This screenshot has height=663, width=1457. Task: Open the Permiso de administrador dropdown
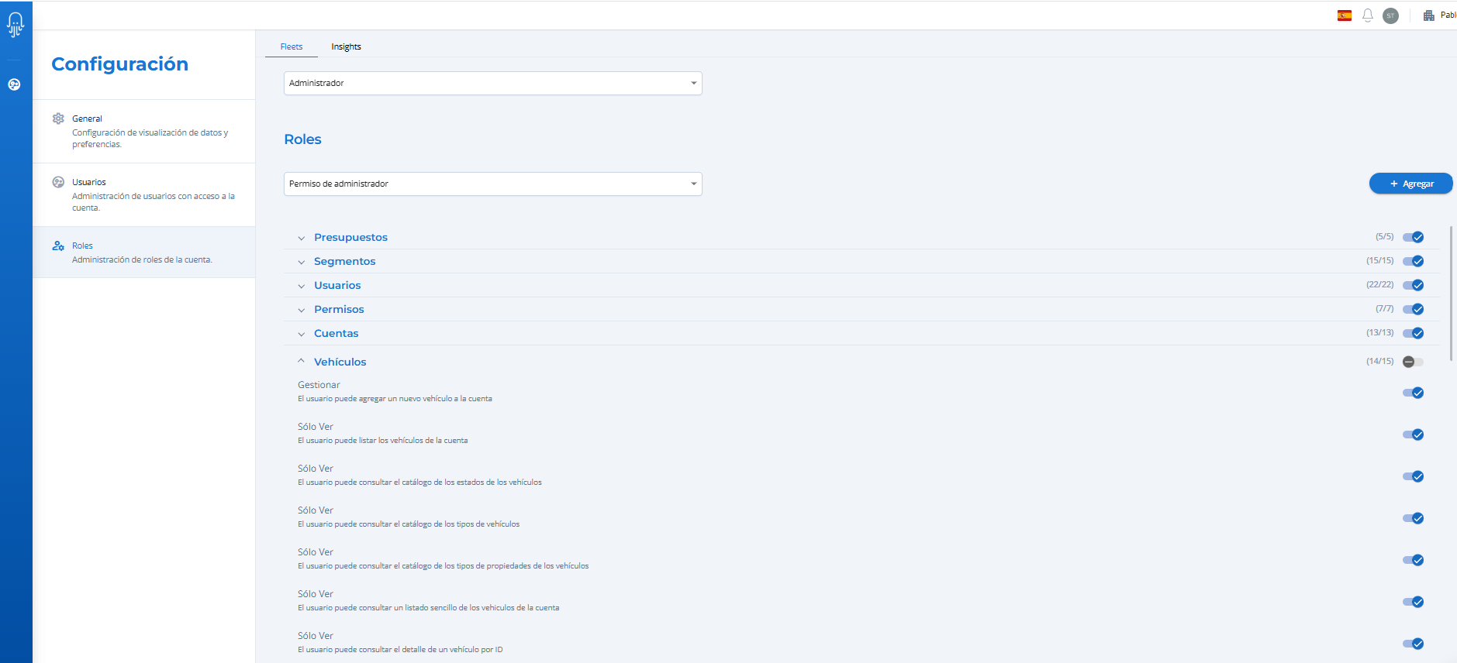492,184
